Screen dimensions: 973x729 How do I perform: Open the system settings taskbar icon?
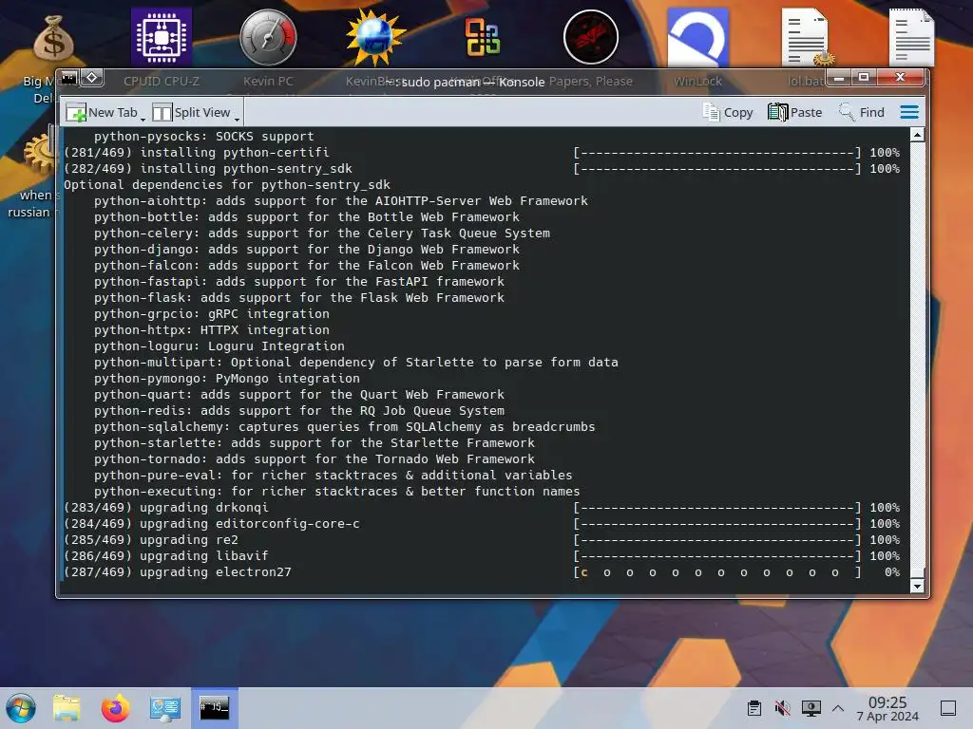click(x=164, y=708)
